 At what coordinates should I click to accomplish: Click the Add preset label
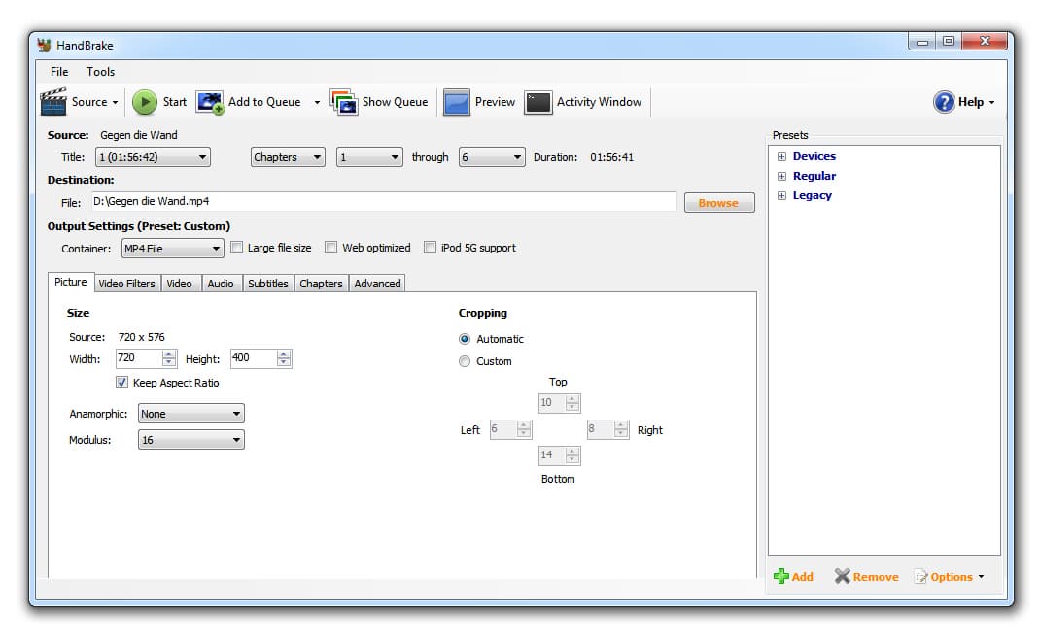click(803, 577)
